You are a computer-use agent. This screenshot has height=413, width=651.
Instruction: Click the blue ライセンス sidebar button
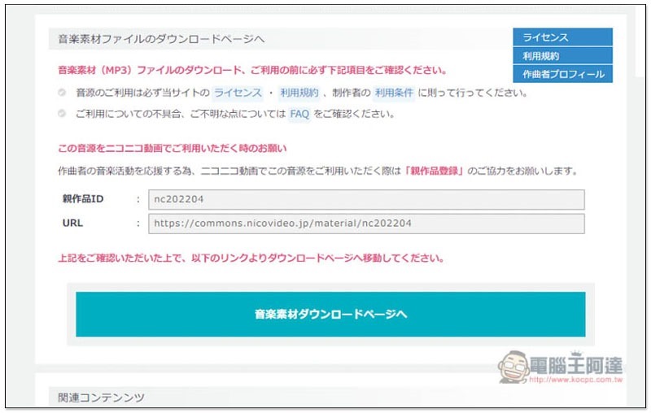click(x=561, y=37)
